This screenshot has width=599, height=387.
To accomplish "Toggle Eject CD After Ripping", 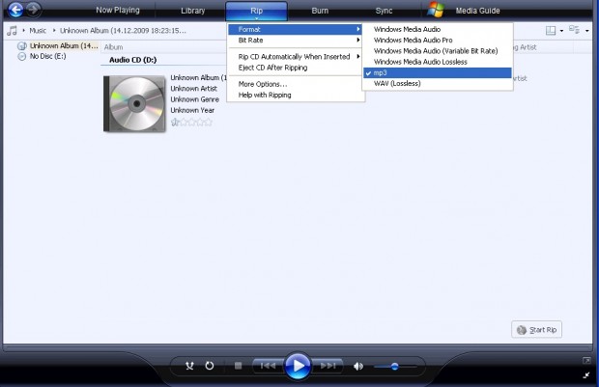I will click(x=295, y=68).
